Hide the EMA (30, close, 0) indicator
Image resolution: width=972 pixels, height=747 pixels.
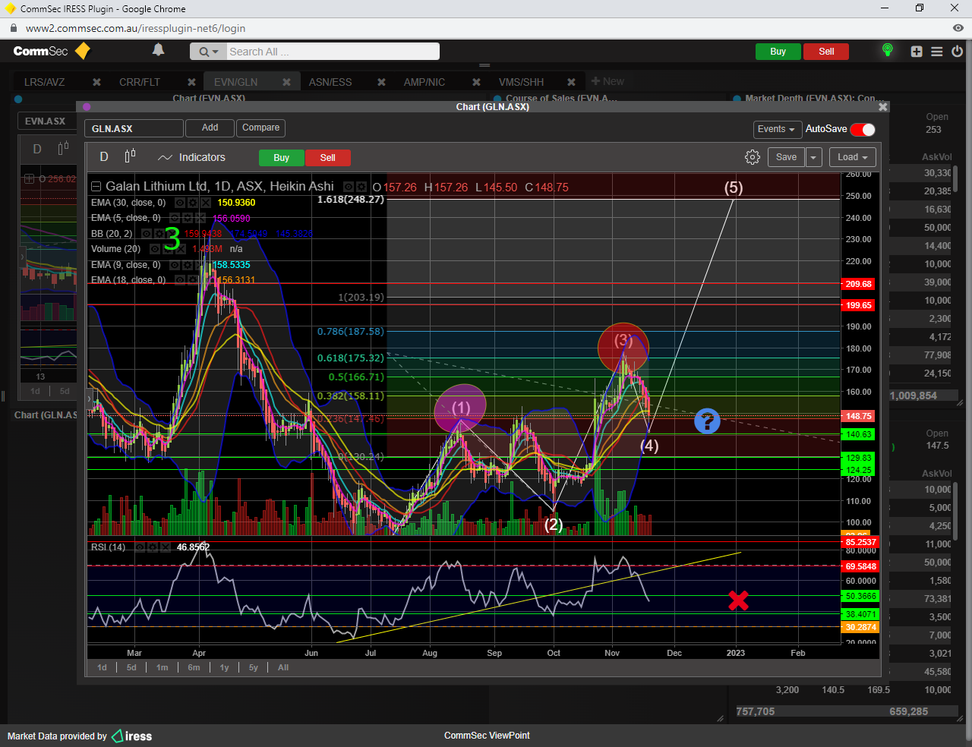(180, 203)
